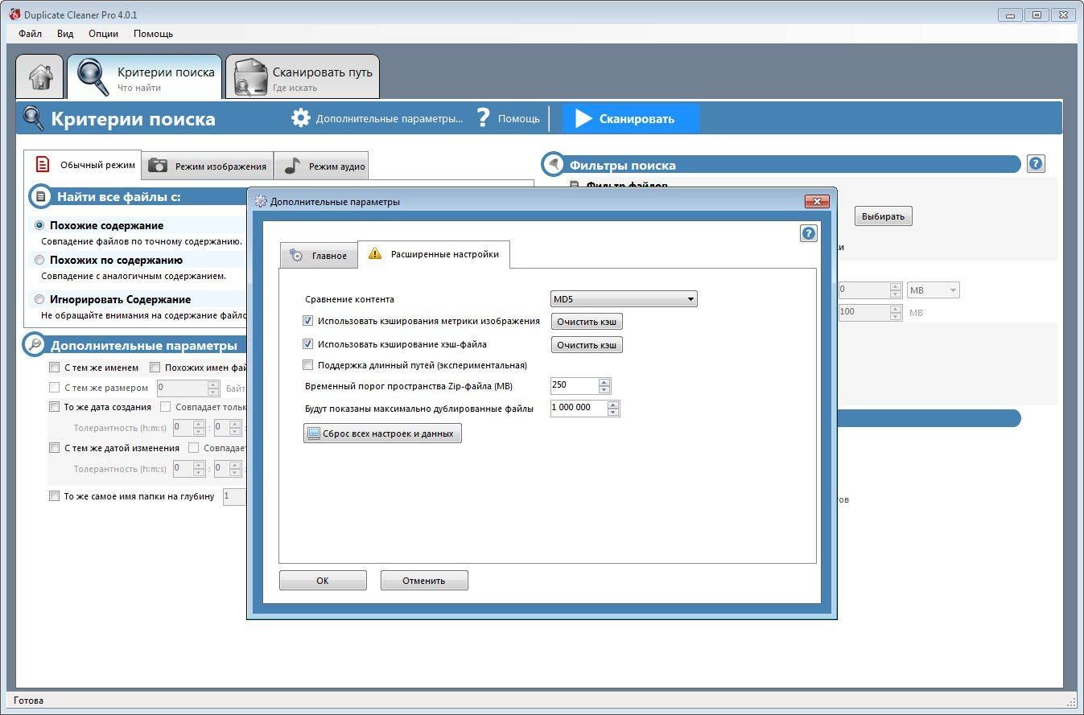Image resolution: width=1084 pixels, height=715 pixels.
Task: Open Файл menu
Action: [31, 34]
